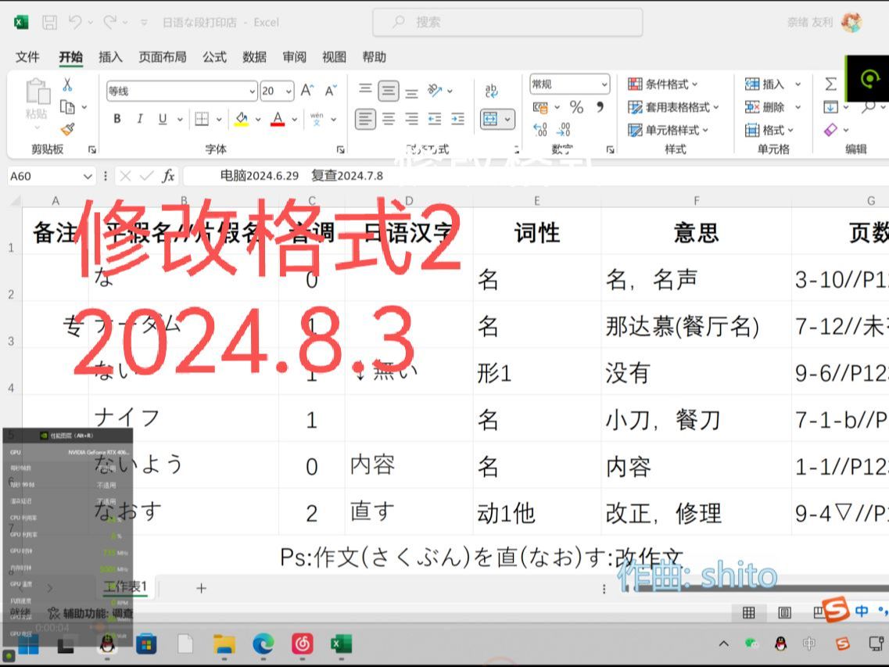Choose a font color from the color swatch
The width and height of the screenshot is (889, 667).
coord(275,119)
